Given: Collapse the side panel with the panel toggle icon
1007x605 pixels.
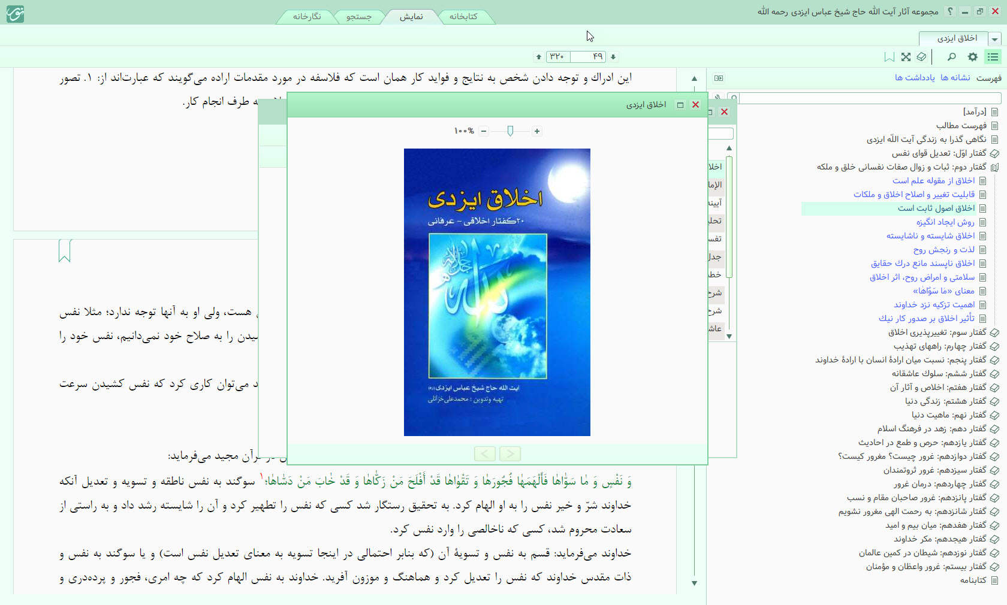Looking at the screenshot, I should [719, 78].
